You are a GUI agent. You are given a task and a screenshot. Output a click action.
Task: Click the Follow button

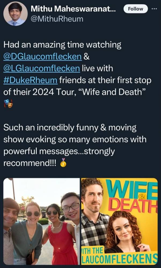(x=136, y=9)
